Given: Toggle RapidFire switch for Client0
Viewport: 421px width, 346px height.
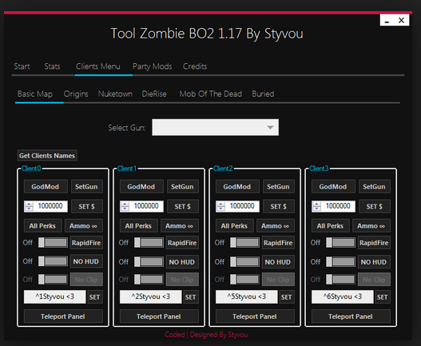Looking at the screenshot, I should tap(53, 243).
